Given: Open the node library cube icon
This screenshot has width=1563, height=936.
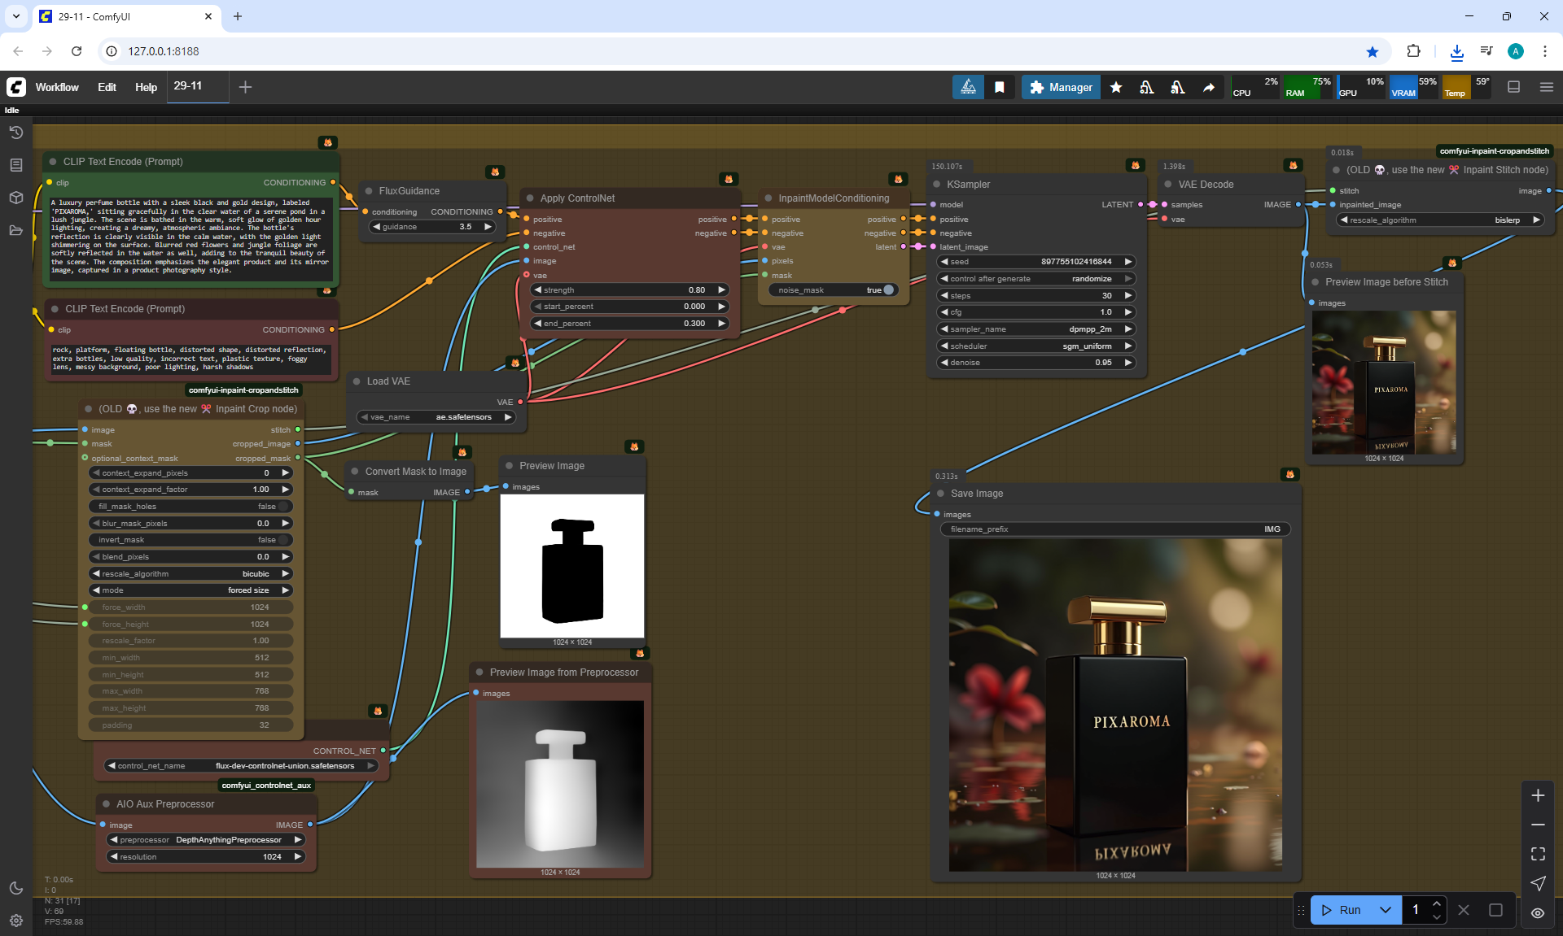Looking at the screenshot, I should coord(15,198).
